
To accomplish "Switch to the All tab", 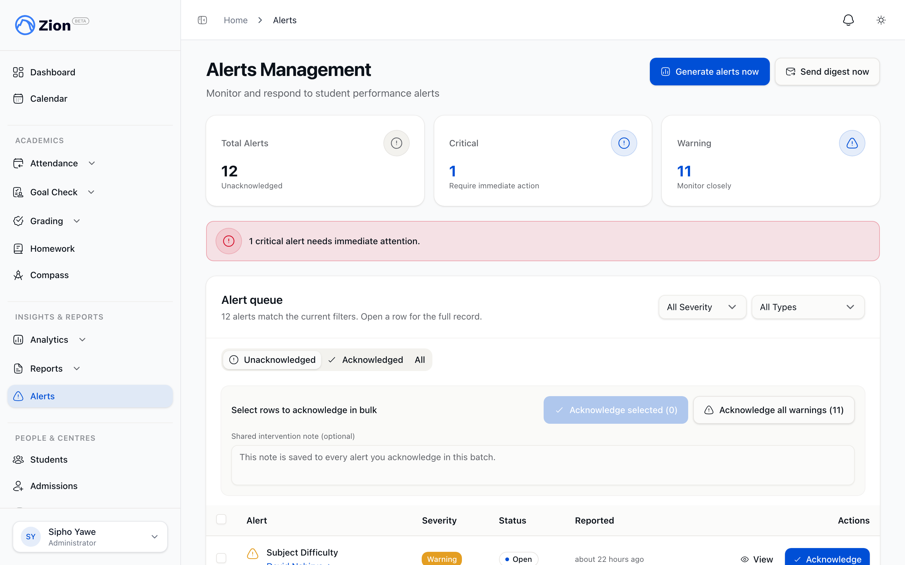I will point(420,360).
